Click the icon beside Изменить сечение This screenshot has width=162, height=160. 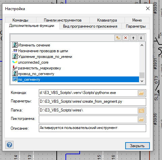click(15, 45)
